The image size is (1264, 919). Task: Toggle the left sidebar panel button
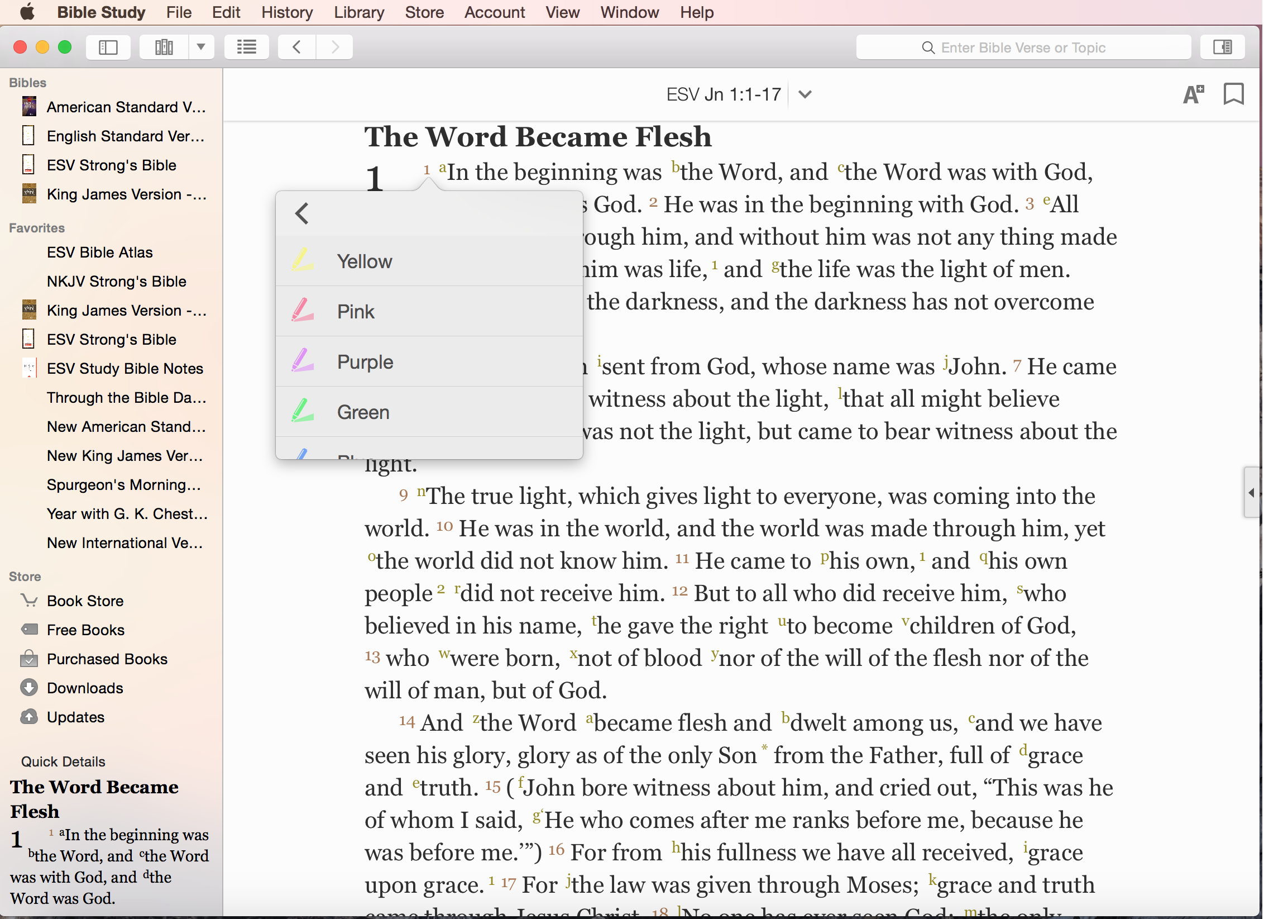(x=108, y=47)
